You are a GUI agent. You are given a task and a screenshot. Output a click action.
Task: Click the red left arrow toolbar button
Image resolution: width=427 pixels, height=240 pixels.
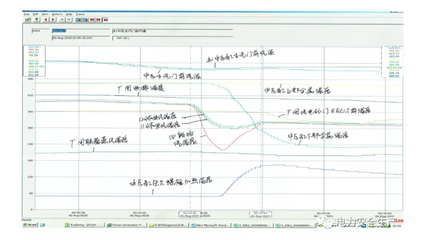click(46, 20)
